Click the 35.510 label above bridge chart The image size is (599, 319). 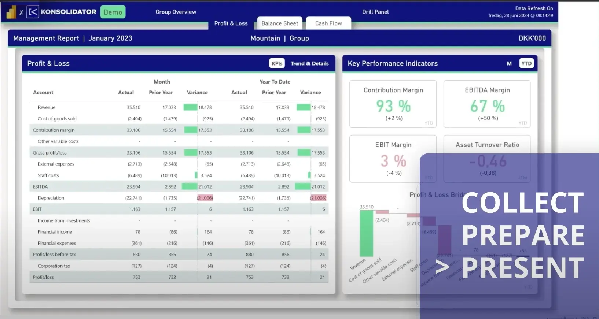tap(367, 207)
